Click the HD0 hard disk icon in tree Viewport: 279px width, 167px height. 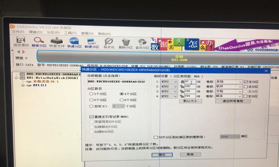click(23, 74)
